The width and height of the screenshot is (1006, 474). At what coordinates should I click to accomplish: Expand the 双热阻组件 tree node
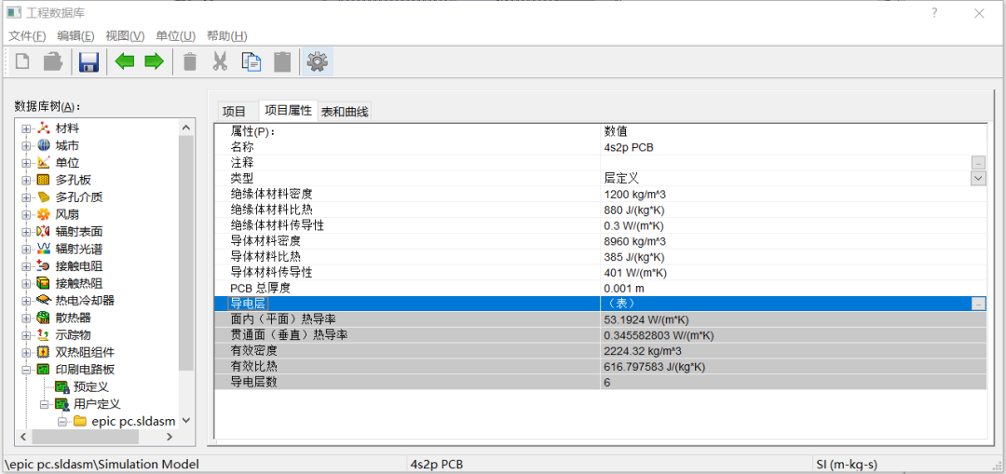[x=26, y=352]
